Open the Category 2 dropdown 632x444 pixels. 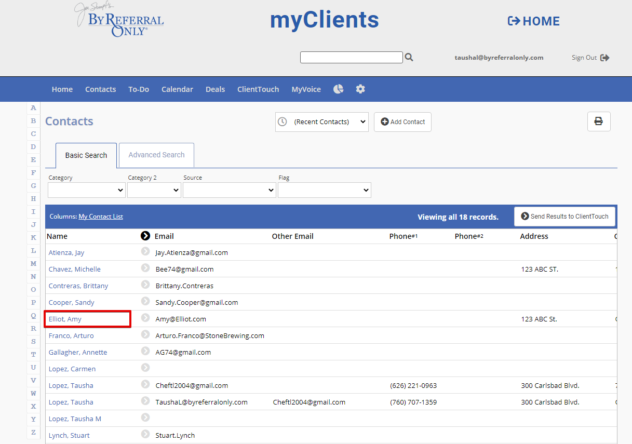click(154, 190)
